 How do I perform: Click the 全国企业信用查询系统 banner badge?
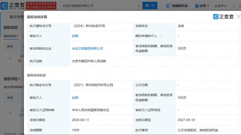(41, 6)
